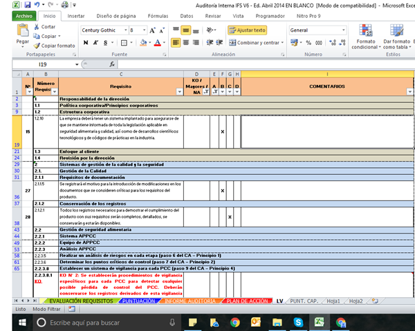
Task: Click the Pegar (paste) icon
Action: (23, 32)
